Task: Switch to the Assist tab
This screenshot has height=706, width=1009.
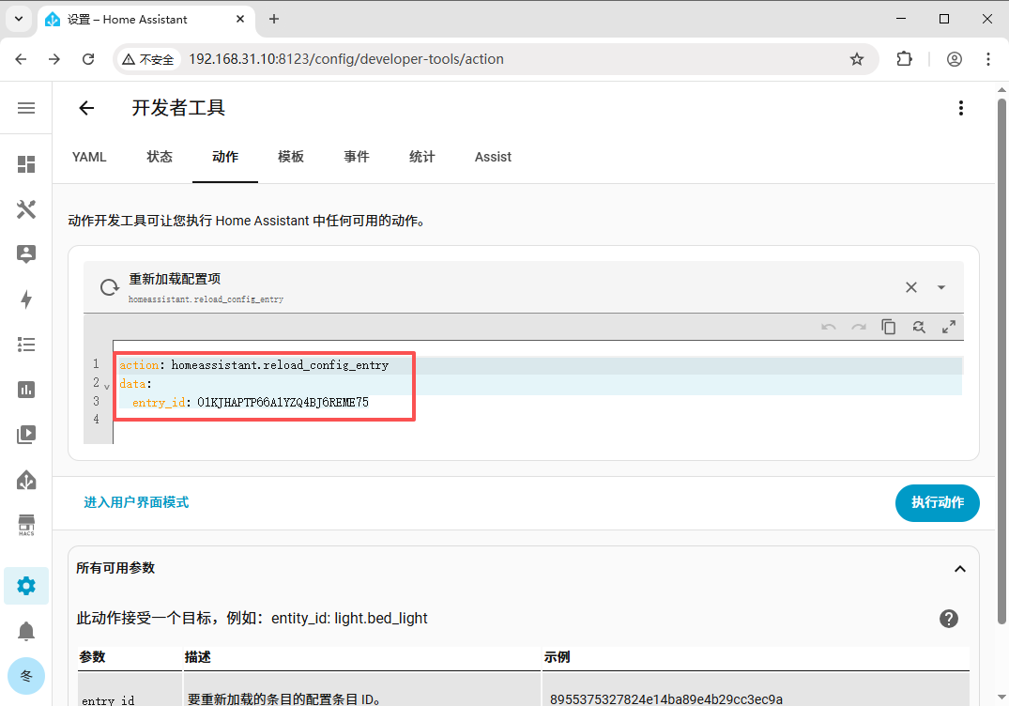Action: click(493, 157)
